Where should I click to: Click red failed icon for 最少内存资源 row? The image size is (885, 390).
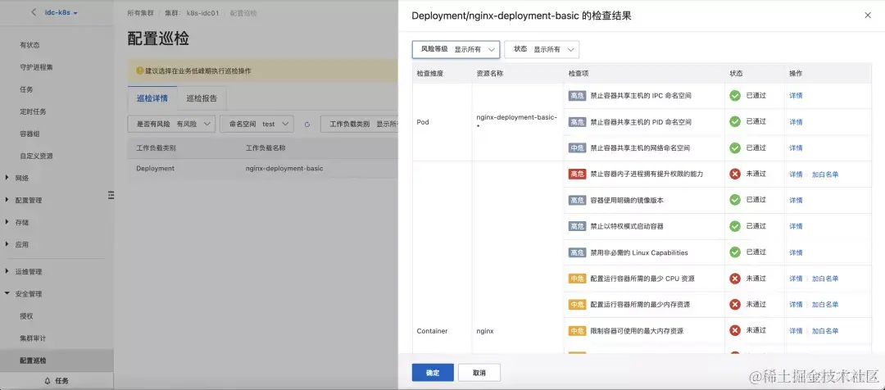click(735, 304)
